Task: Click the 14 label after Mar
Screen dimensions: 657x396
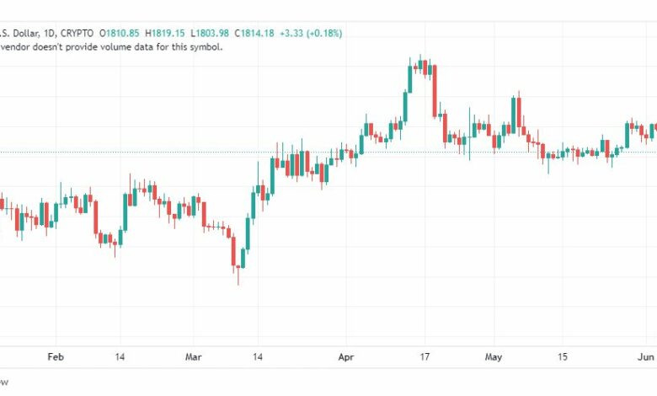Action: click(258, 357)
